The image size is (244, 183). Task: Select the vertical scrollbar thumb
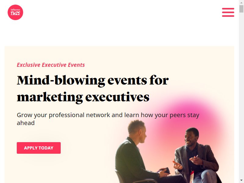(x=241, y=9)
